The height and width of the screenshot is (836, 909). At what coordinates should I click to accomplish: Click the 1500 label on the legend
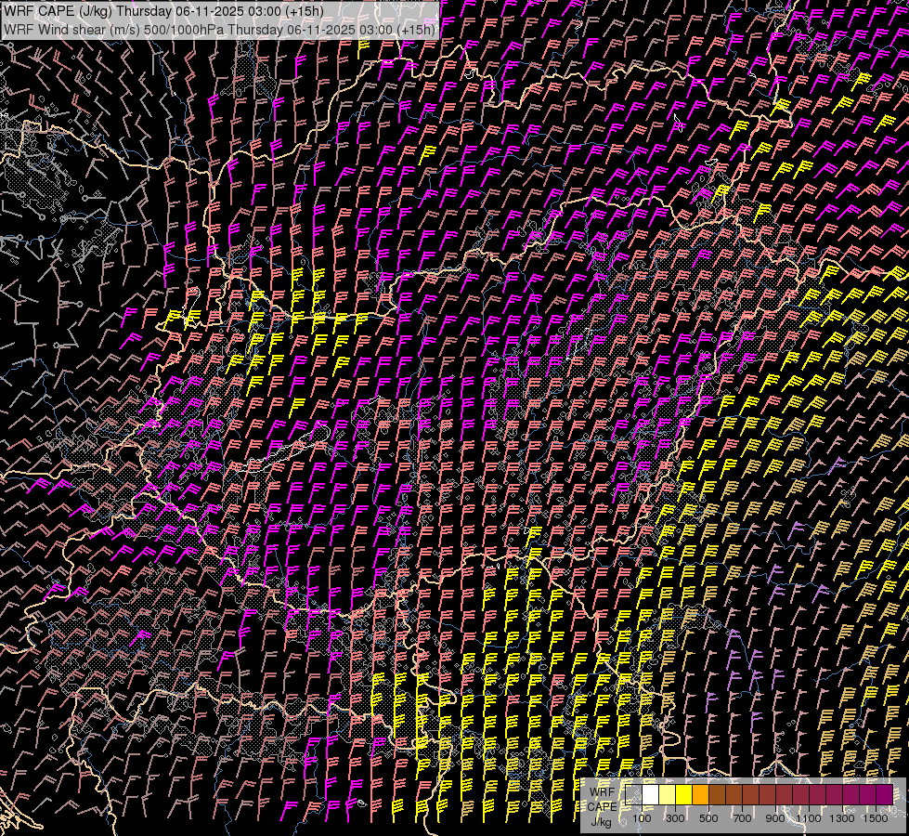coord(876,818)
